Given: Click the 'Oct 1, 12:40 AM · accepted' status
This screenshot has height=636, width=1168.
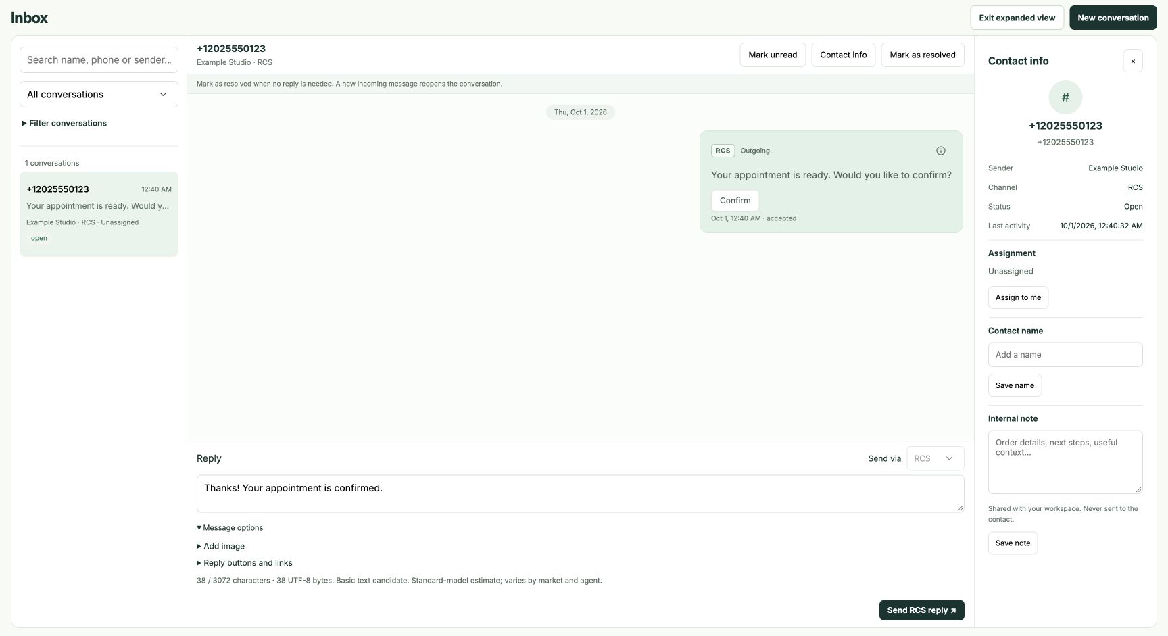Looking at the screenshot, I should click(x=754, y=218).
